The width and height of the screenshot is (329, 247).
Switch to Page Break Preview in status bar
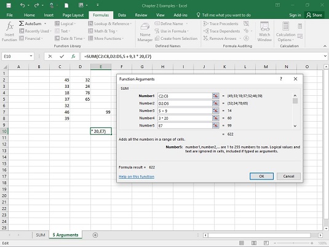(x=266, y=243)
